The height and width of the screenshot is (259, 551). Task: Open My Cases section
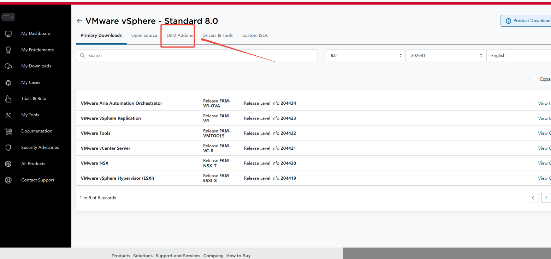(31, 82)
